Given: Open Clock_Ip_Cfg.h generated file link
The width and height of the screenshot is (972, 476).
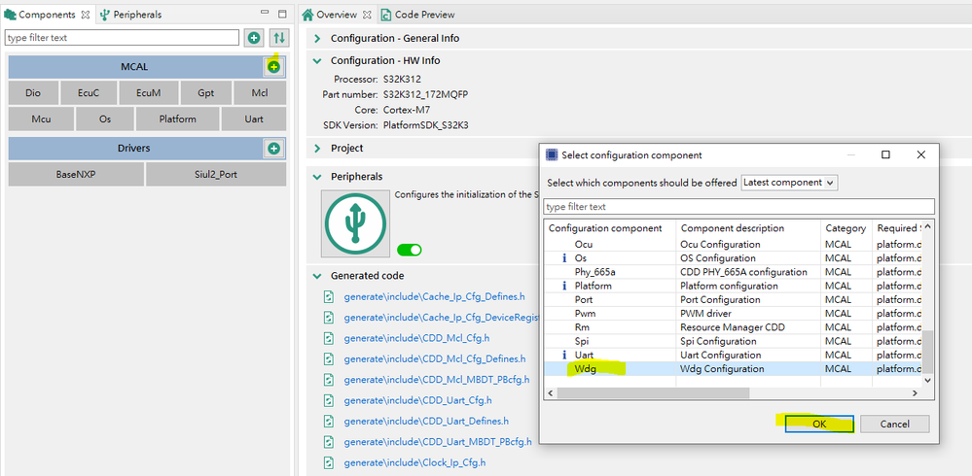Looking at the screenshot, I should [414, 462].
